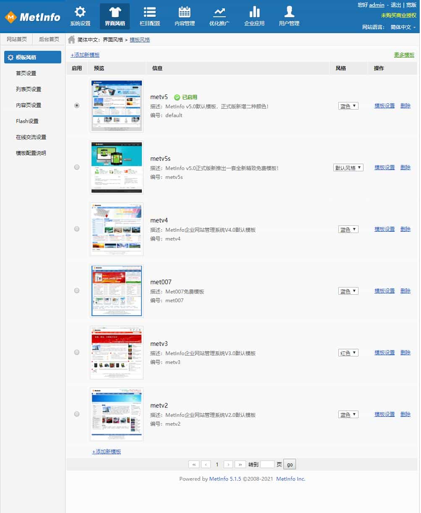Open the metv3 红色 style dropdown
This screenshot has width=421, height=513.
coord(348,353)
